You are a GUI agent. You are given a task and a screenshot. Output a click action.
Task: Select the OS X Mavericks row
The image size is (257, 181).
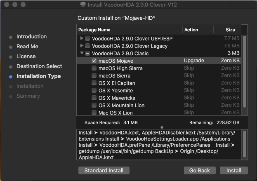pos(159,98)
